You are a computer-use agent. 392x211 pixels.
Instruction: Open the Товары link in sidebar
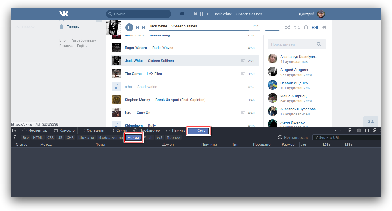73,27
